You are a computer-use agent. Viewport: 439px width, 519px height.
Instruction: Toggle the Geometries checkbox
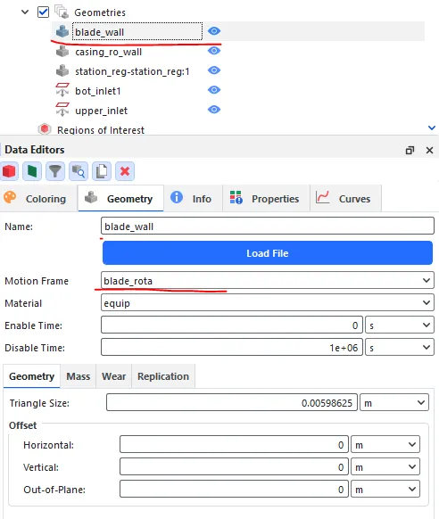[x=44, y=12]
